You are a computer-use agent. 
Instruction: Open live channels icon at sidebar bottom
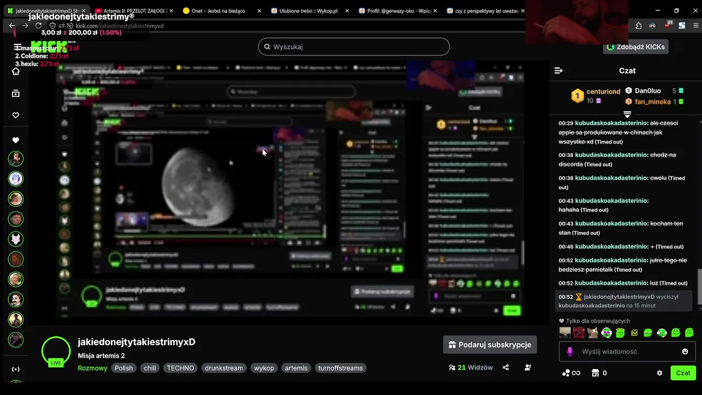(16, 369)
